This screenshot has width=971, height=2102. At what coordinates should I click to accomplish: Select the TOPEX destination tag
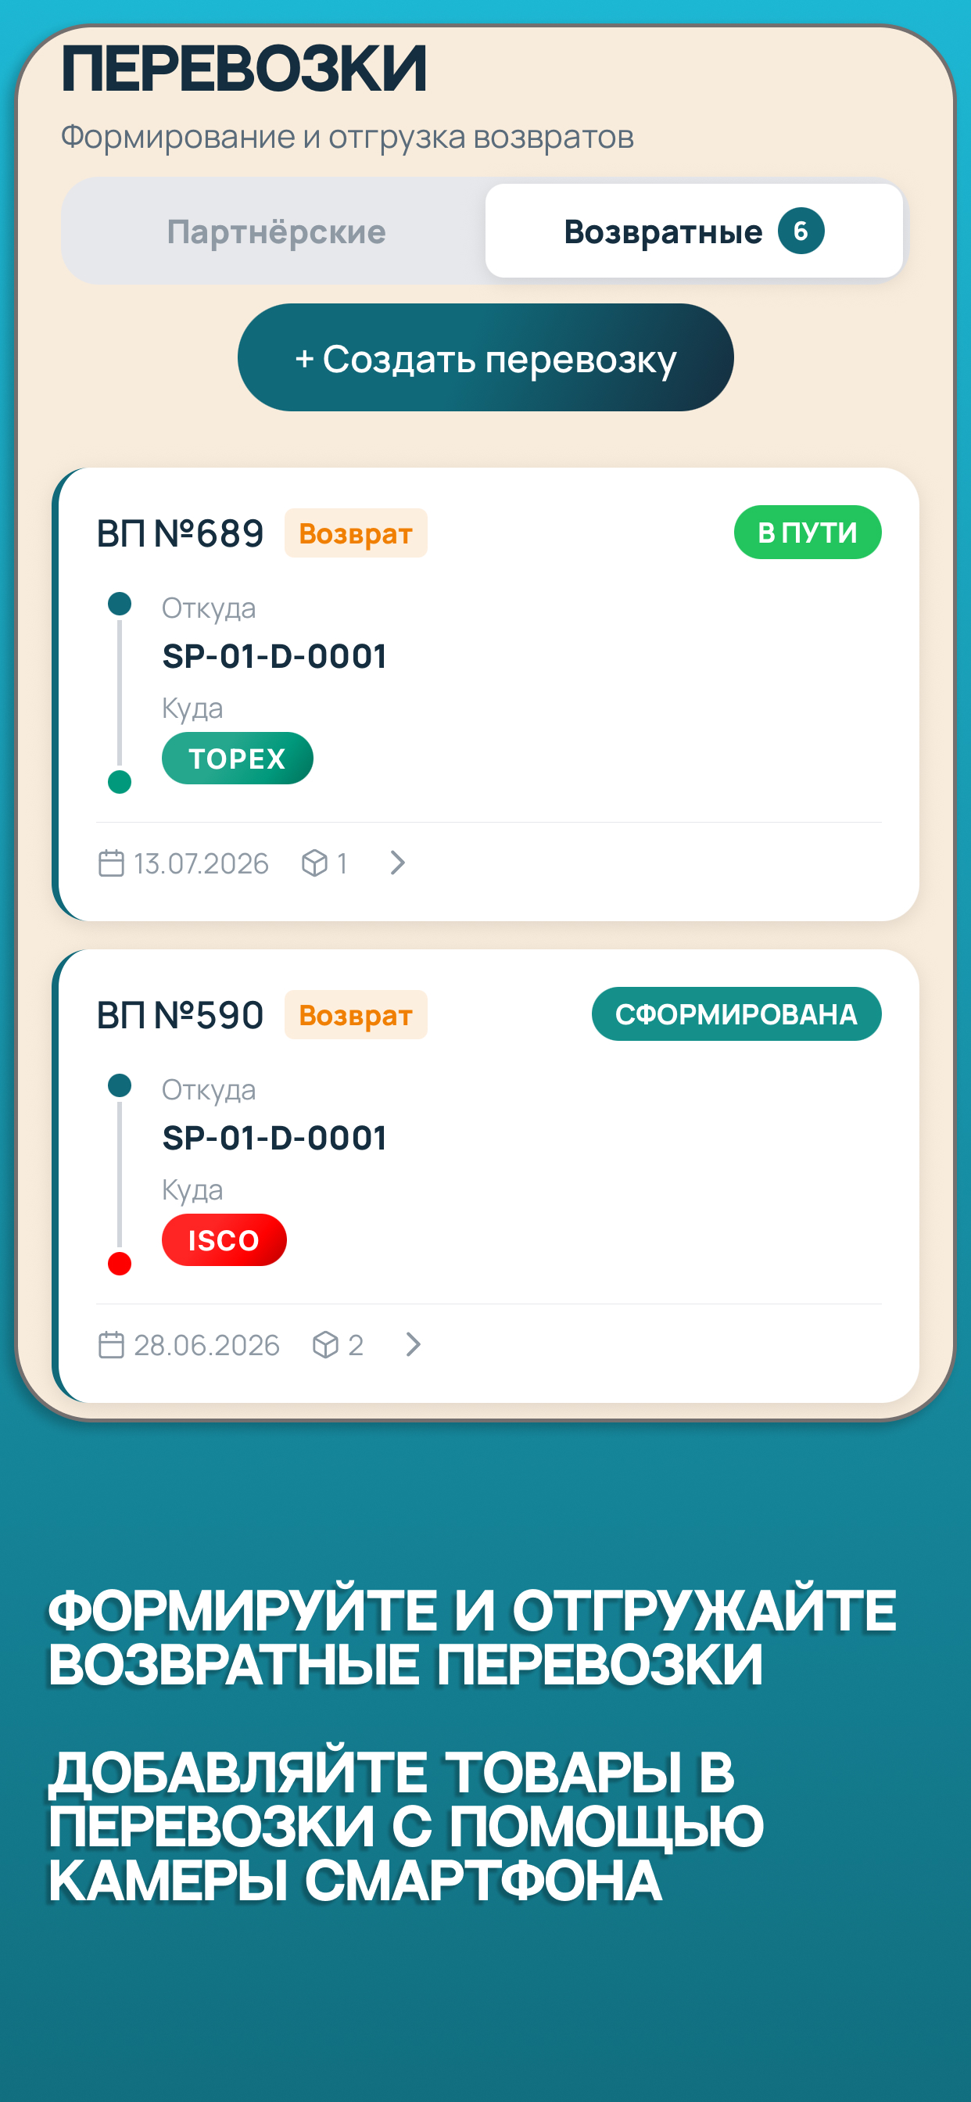[x=238, y=759]
